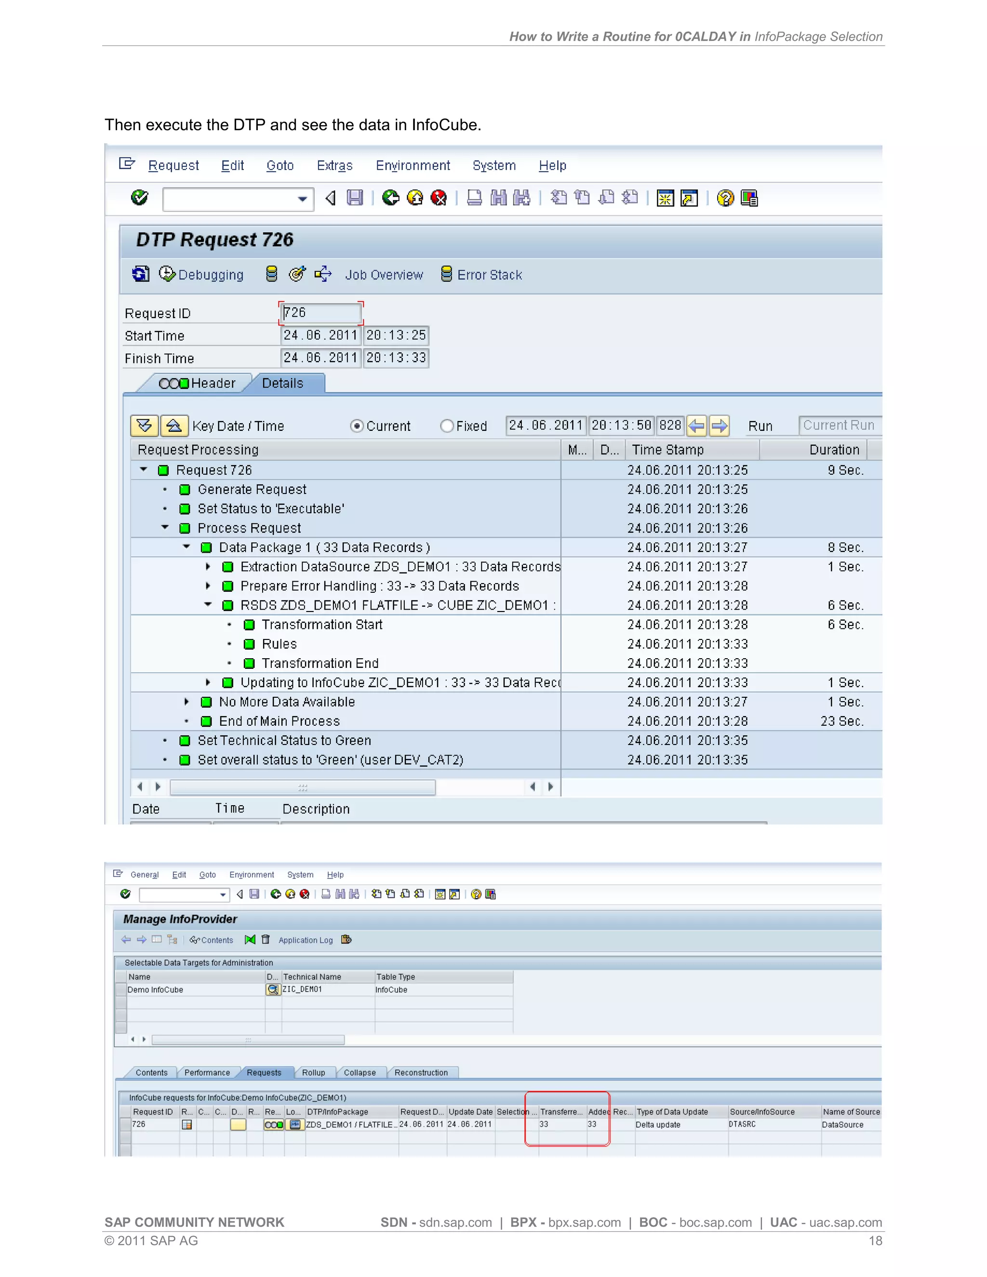Click Refresh icon left of Debugging
Image resolution: width=987 pixels, height=1277 pixels.
click(x=140, y=274)
